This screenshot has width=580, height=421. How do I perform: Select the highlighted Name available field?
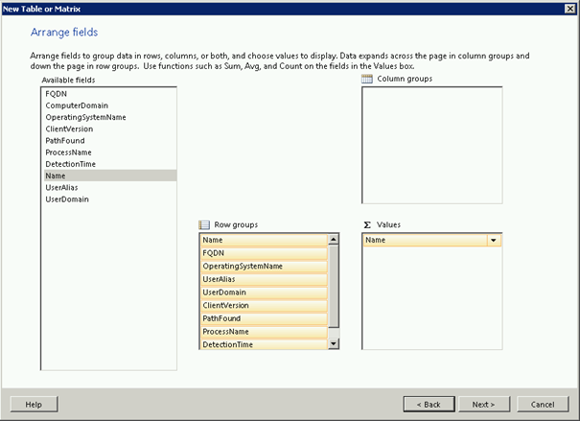(55, 175)
